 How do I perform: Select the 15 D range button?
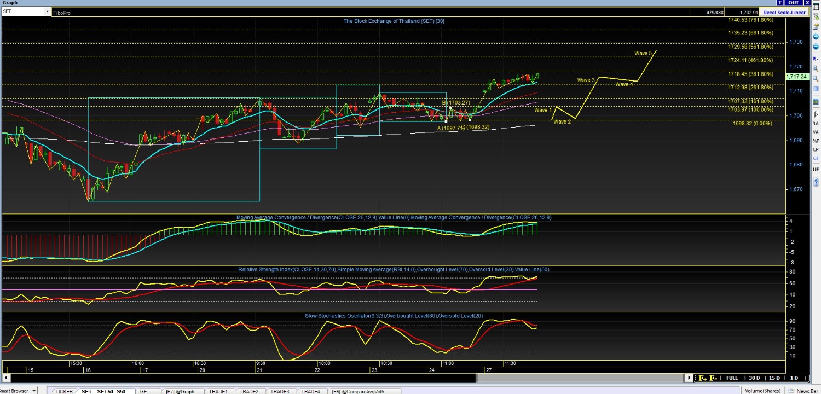click(x=774, y=378)
